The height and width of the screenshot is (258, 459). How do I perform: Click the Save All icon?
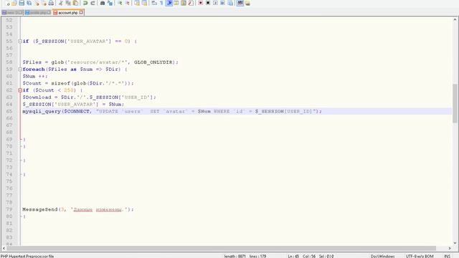29,3
